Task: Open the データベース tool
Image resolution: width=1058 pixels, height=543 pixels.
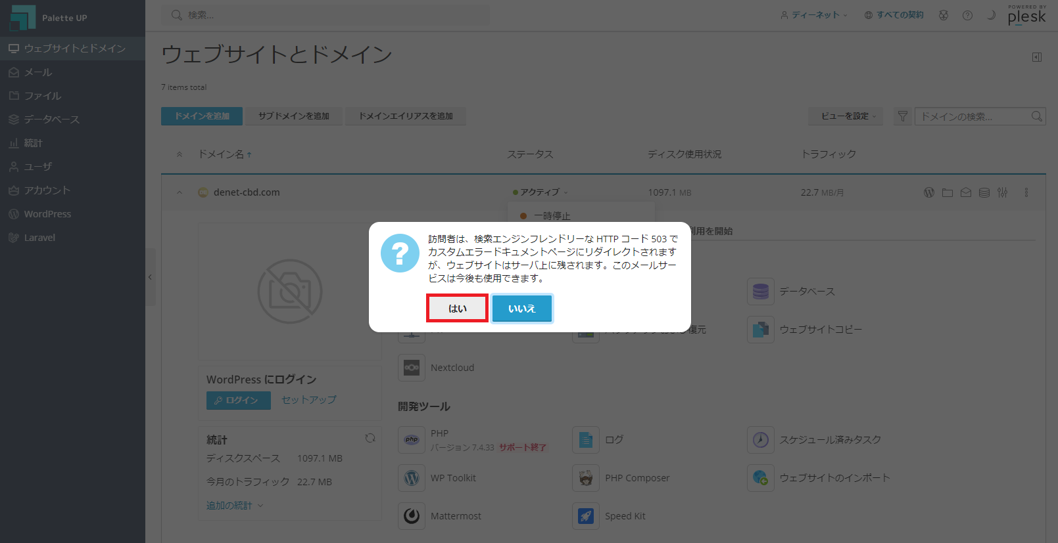Action: point(791,292)
